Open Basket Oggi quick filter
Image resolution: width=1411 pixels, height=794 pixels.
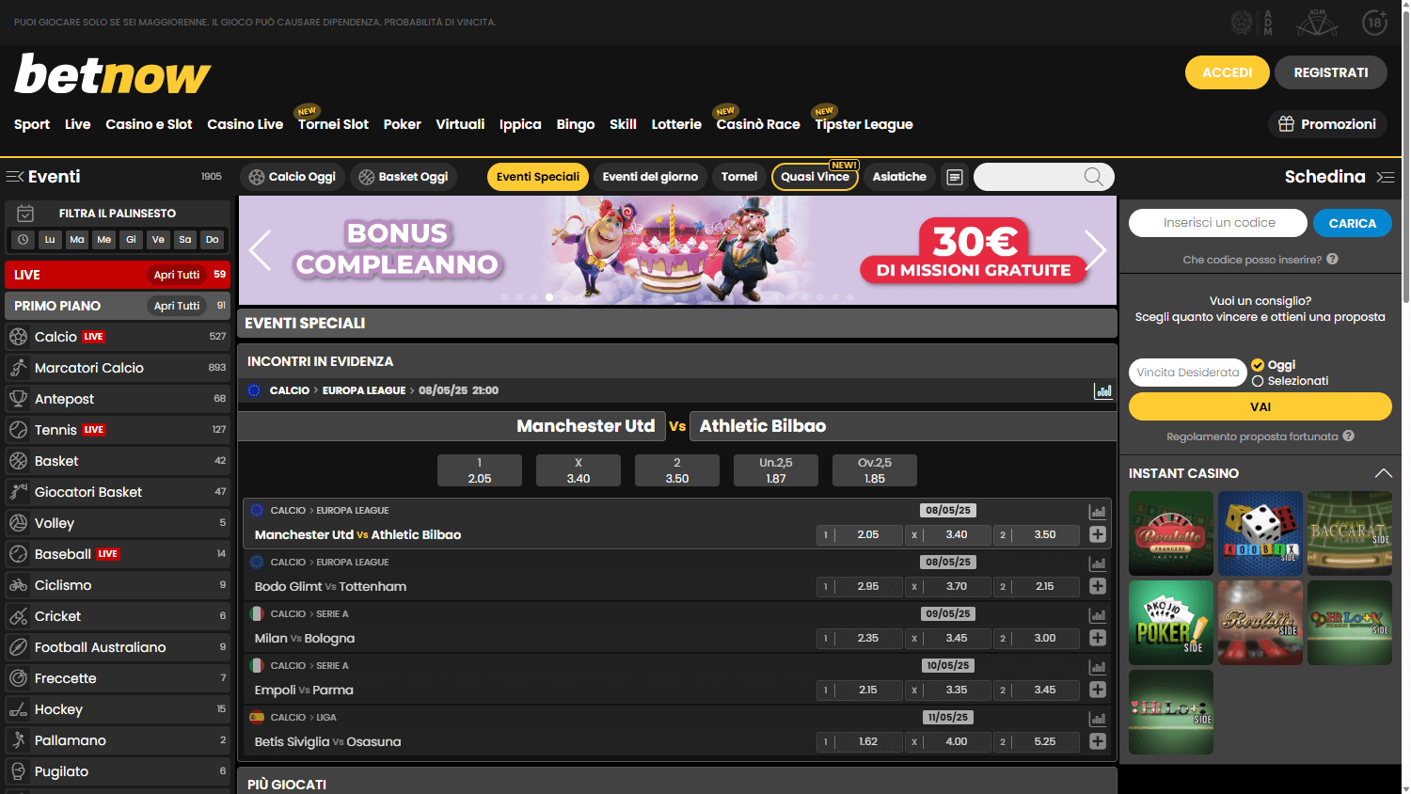point(404,177)
